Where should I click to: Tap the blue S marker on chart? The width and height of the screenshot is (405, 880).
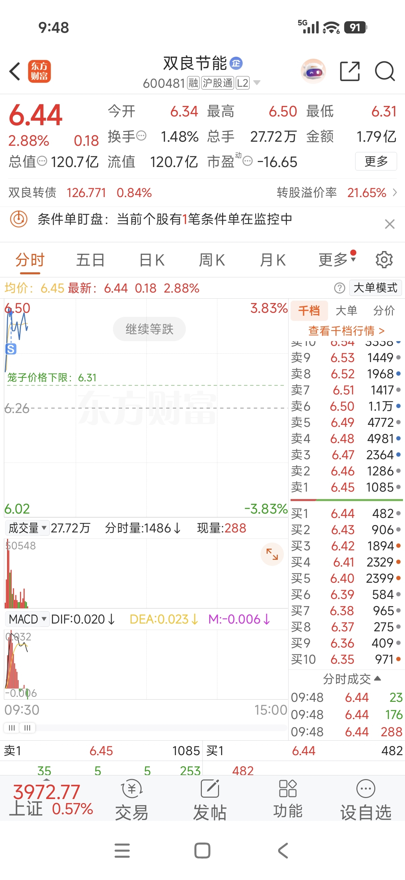pos(11,349)
